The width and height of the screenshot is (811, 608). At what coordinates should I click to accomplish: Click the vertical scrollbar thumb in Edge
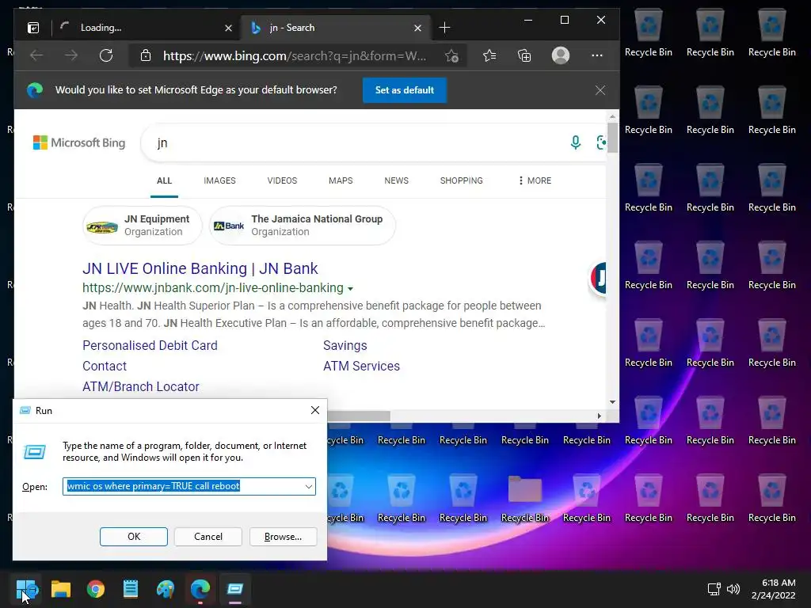(612, 138)
